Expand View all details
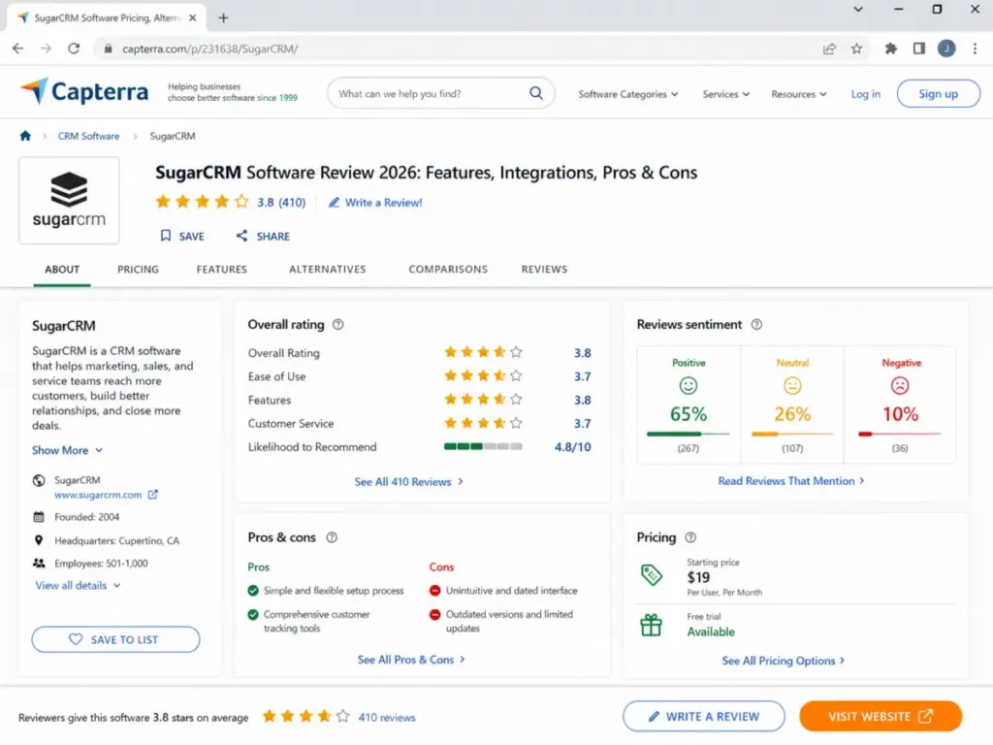This screenshot has height=745, width=993. click(x=78, y=585)
